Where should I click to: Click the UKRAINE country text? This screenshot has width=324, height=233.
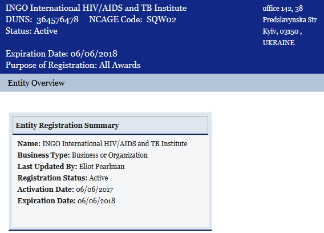point(278,43)
